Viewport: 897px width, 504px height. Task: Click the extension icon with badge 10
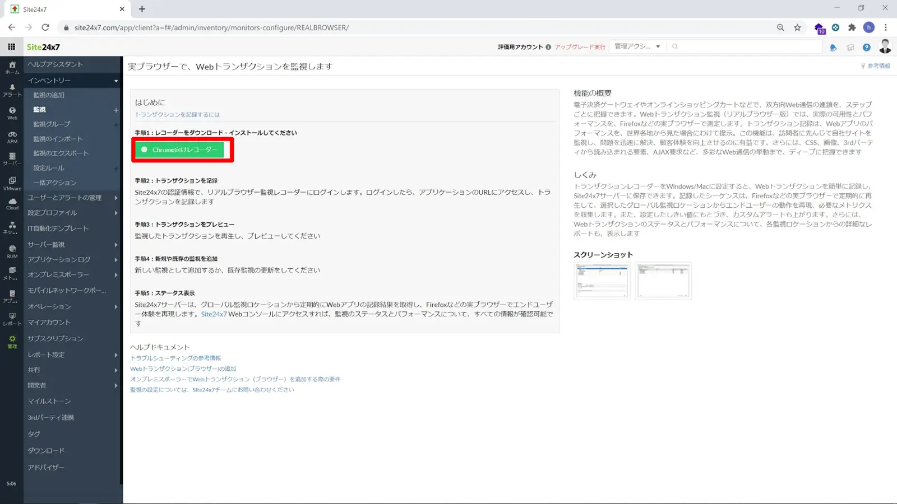[x=820, y=28]
